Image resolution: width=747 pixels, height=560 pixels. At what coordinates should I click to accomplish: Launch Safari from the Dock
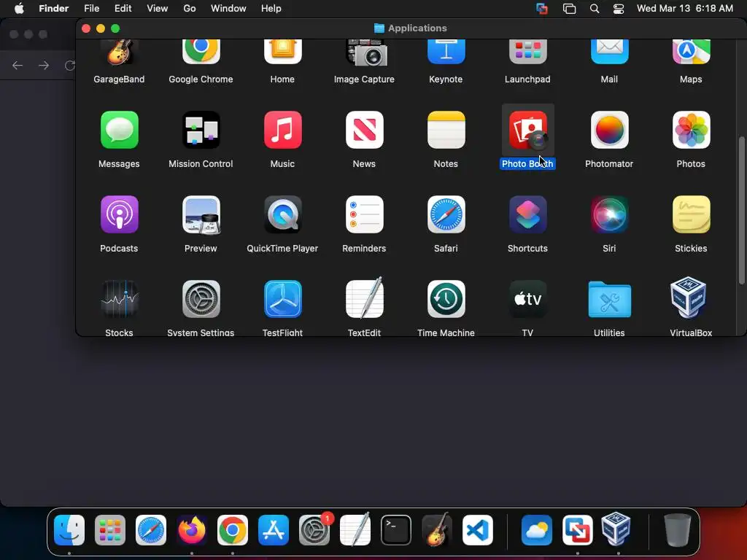click(x=151, y=530)
